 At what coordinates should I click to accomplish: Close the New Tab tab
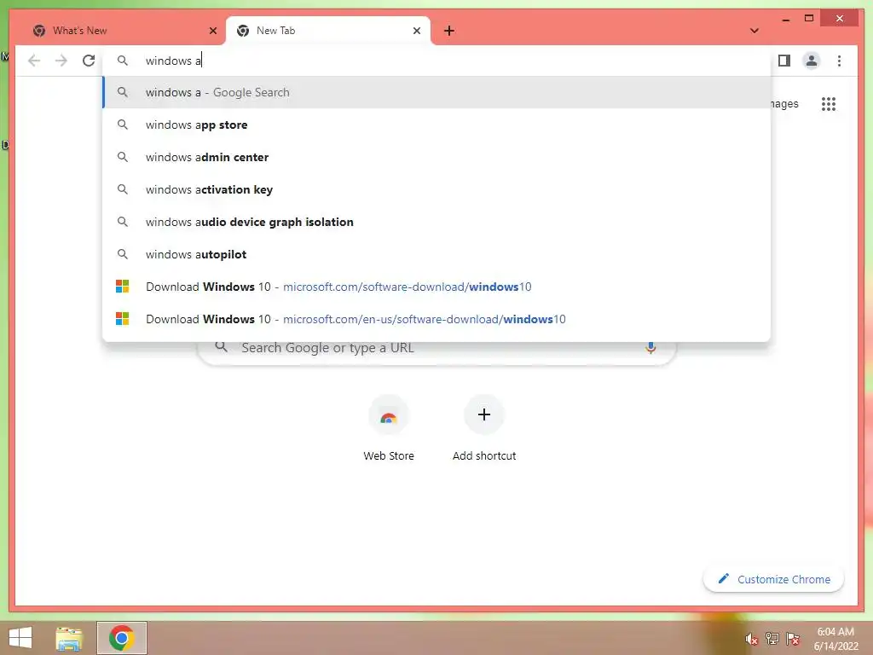point(416,31)
